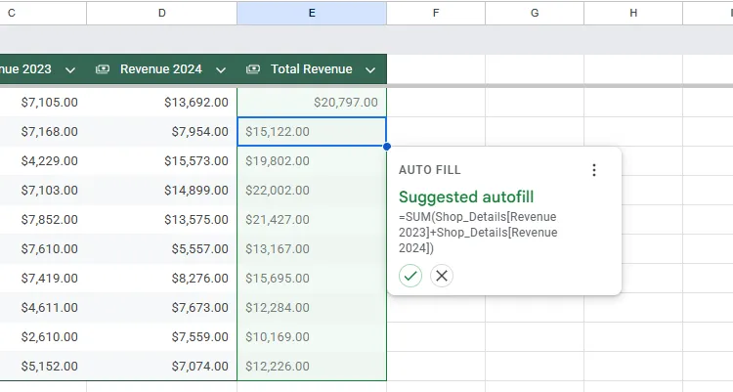This screenshot has height=392, width=733.
Task: Click the blue fill handle on cell E
Action: pyautogui.click(x=387, y=147)
